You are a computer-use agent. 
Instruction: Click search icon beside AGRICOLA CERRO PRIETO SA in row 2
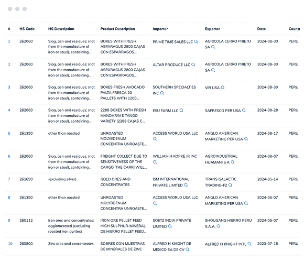(213, 70)
